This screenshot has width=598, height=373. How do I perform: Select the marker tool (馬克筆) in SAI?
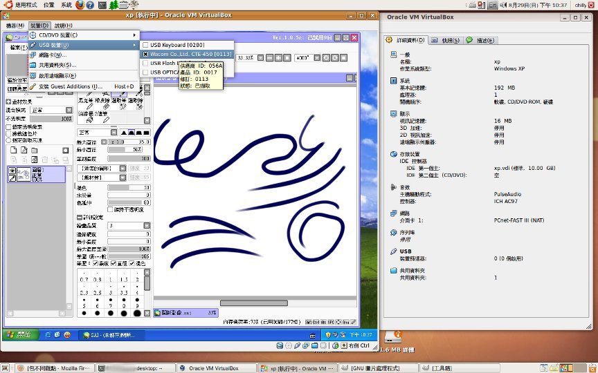[85, 104]
